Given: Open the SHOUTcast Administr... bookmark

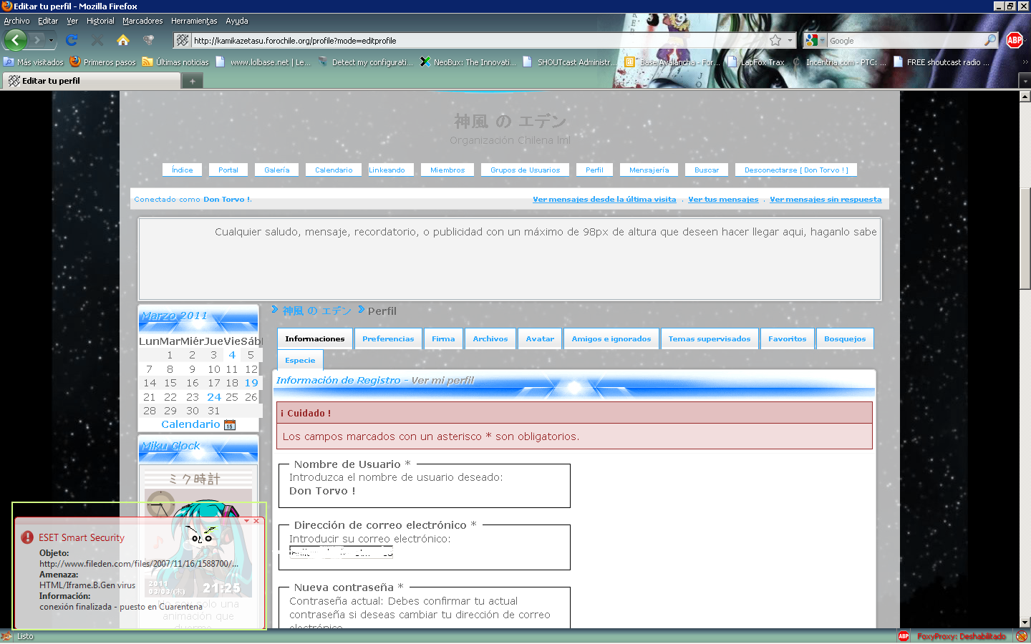Looking at the screenshot, I should tap(571, 62).
